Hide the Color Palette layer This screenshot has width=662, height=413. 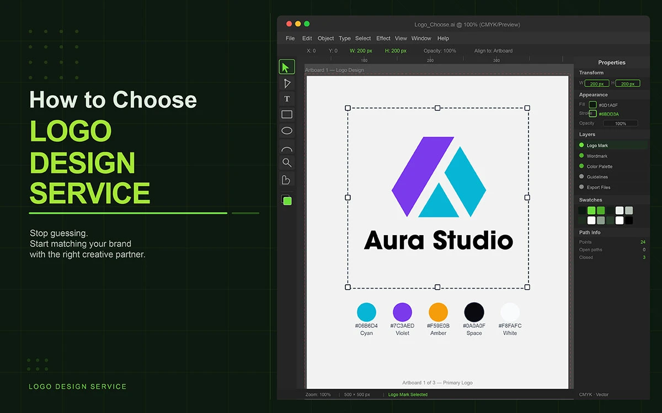click(x=581, y=166)
